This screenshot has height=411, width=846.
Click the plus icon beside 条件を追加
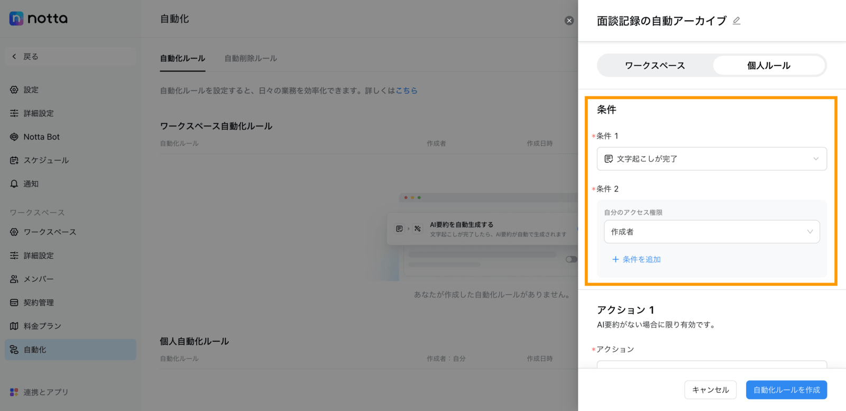[615, 259]
